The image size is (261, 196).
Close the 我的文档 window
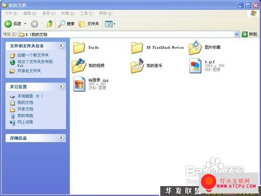click(256, 6)
